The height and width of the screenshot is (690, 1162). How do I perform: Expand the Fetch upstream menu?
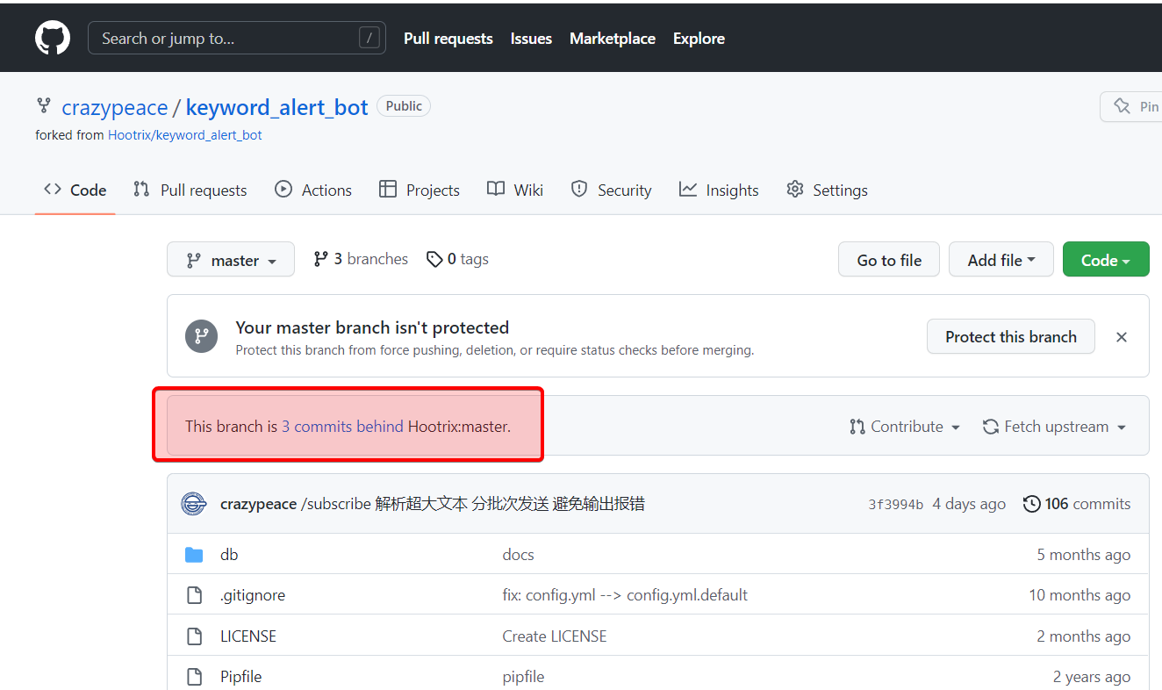coord(1054,427)
